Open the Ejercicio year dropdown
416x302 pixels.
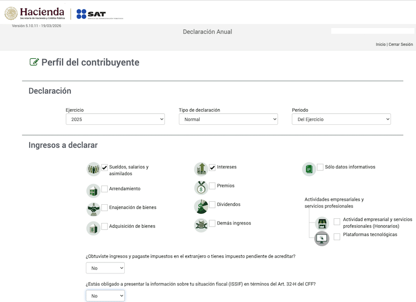point(115,120)
